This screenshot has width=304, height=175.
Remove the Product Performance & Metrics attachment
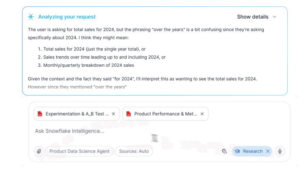pos(202,114)
